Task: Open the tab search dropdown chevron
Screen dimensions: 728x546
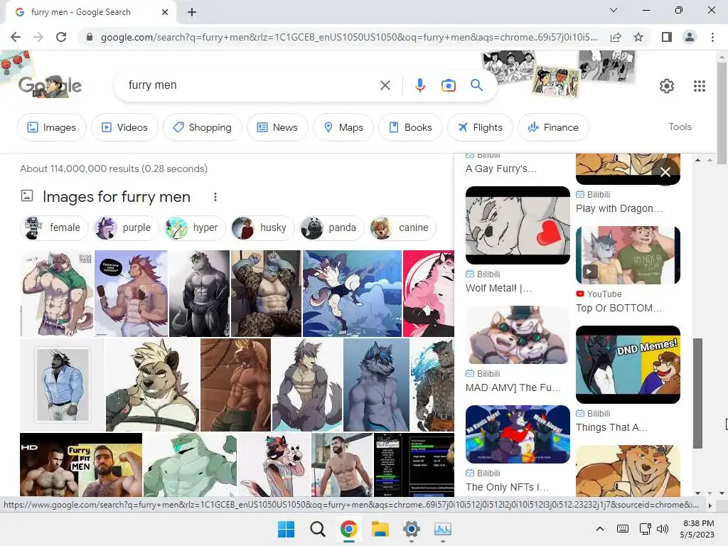Action: click(614, 10)
